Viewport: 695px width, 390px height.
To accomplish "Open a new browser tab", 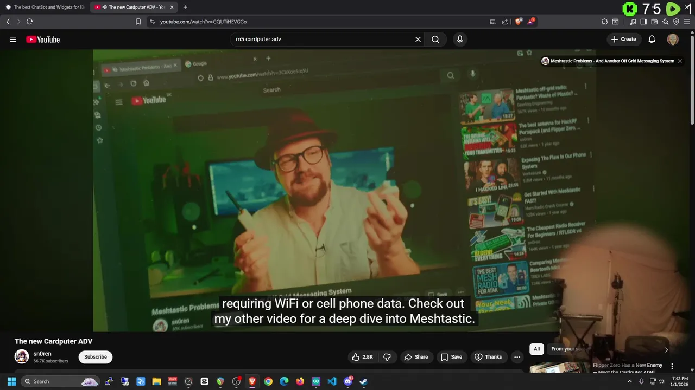I will (185, 7).
